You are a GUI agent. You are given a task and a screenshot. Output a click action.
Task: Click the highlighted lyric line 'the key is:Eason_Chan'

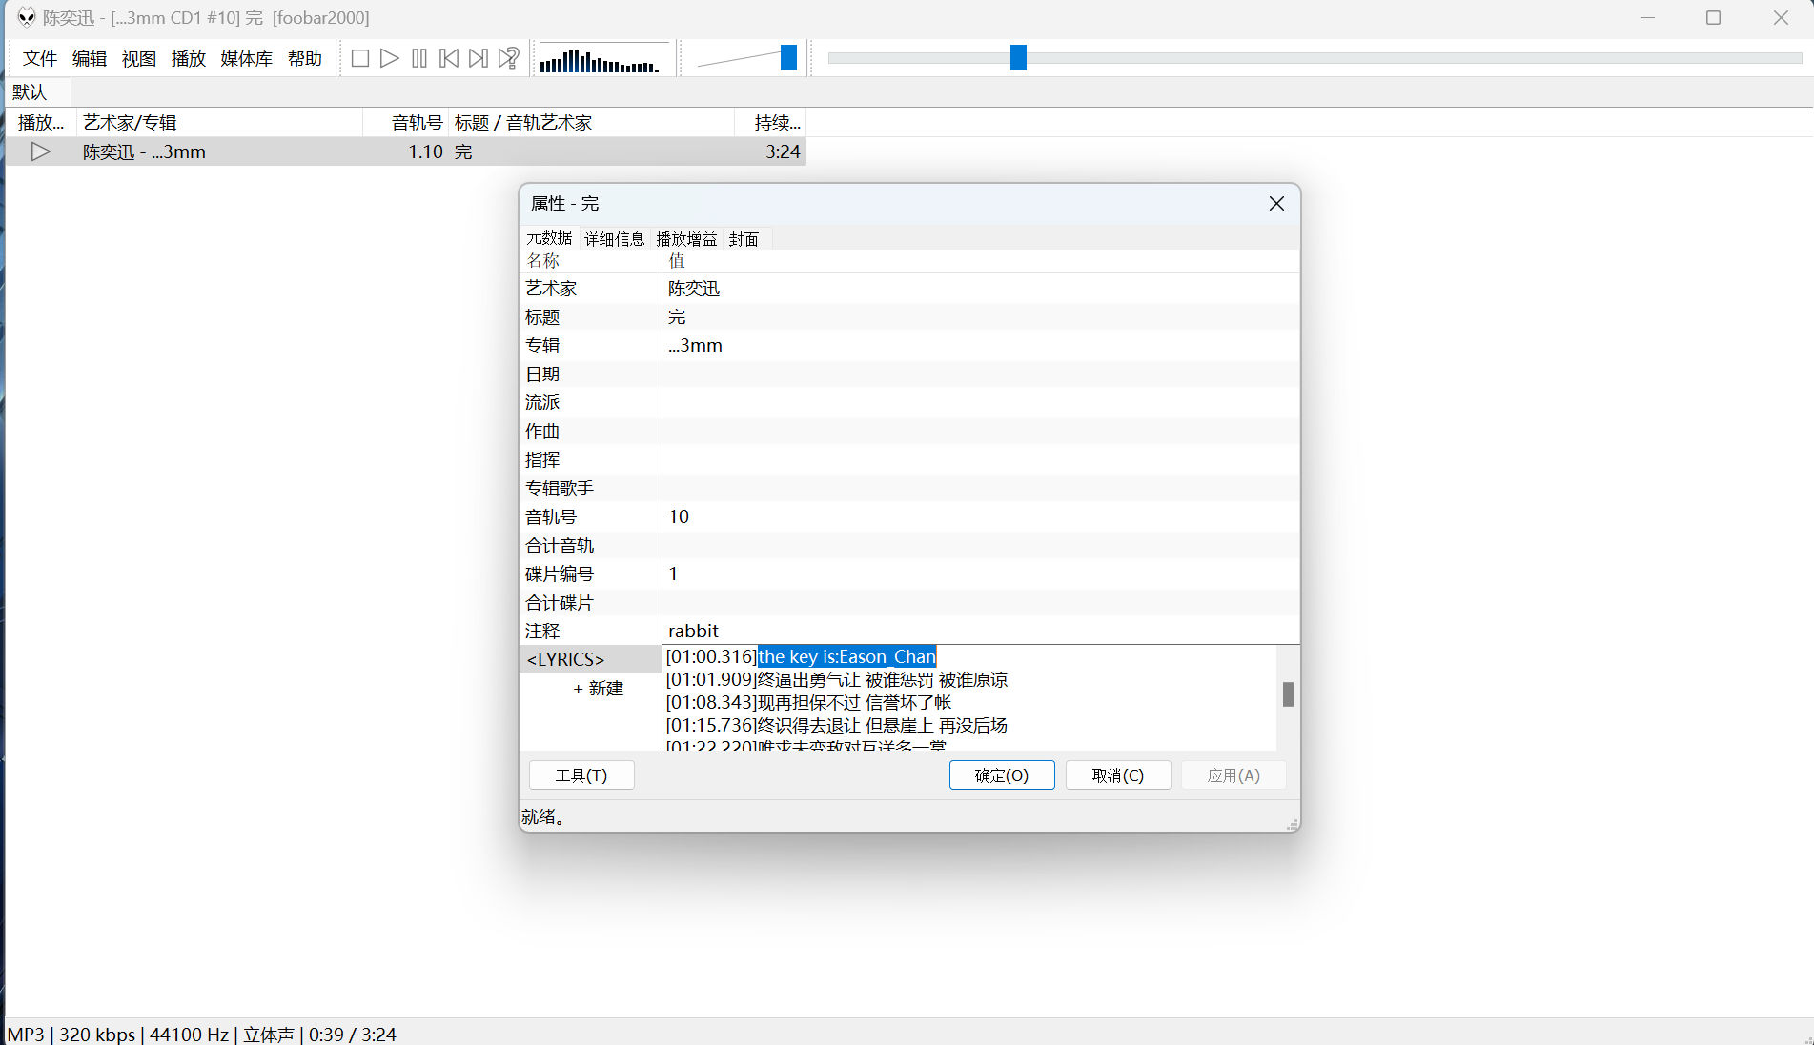846,656
